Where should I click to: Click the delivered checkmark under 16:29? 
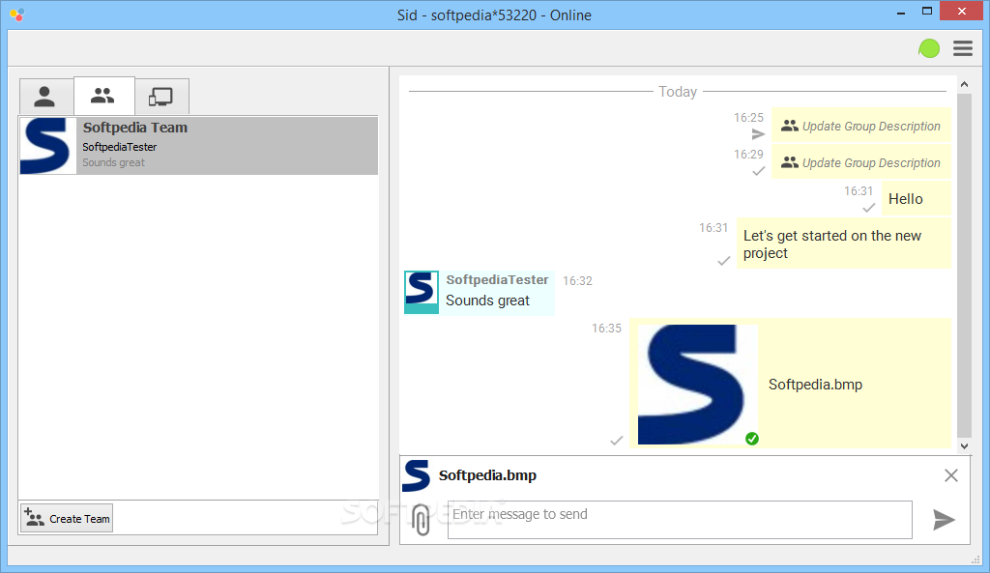[758, 170]
